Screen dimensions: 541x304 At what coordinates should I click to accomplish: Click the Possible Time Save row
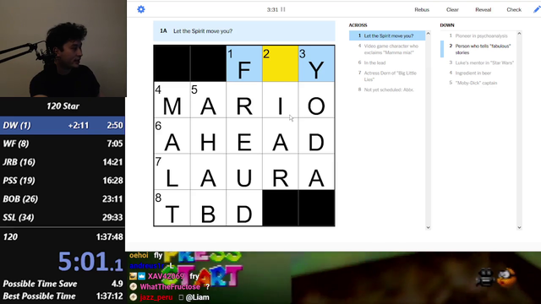point(63,284)
